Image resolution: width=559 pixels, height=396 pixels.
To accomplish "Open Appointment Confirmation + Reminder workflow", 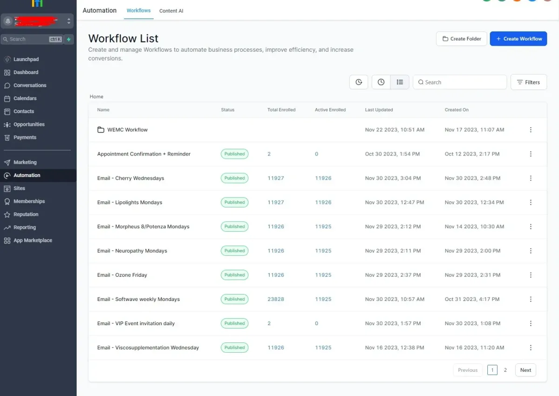I will coord(144,154).
